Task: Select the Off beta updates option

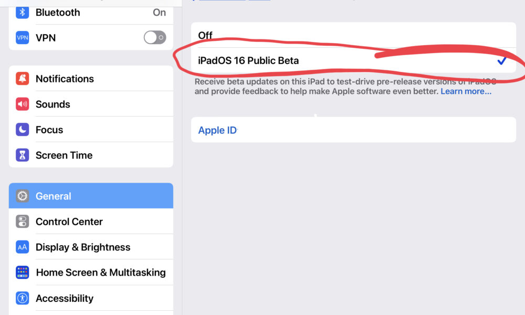Action: point(353,35)
